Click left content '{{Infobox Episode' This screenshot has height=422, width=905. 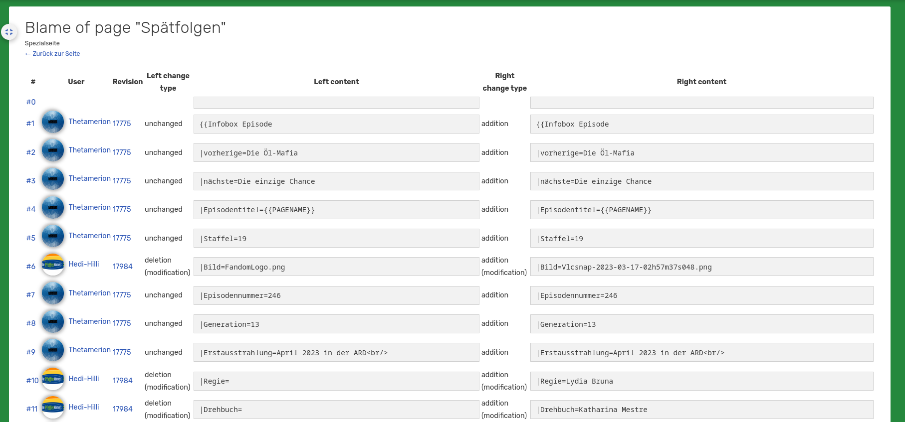336,124
